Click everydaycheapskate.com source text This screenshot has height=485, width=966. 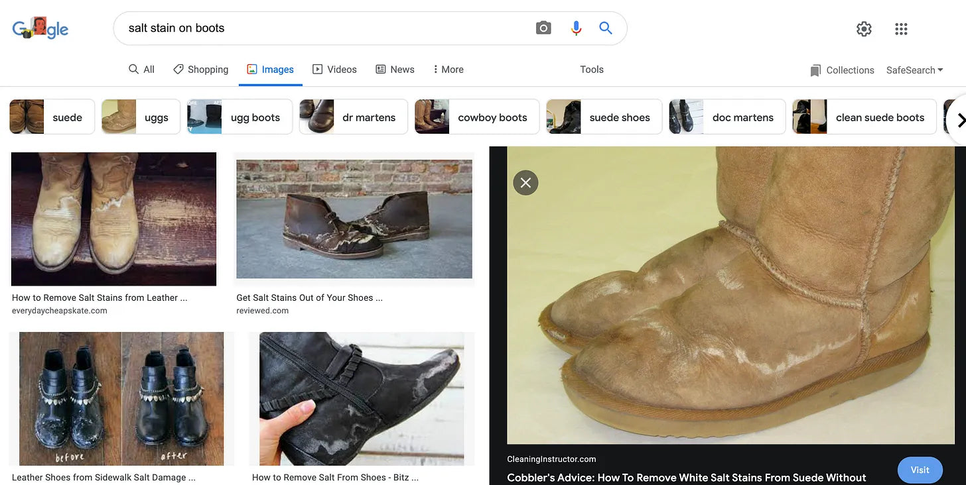59,311
